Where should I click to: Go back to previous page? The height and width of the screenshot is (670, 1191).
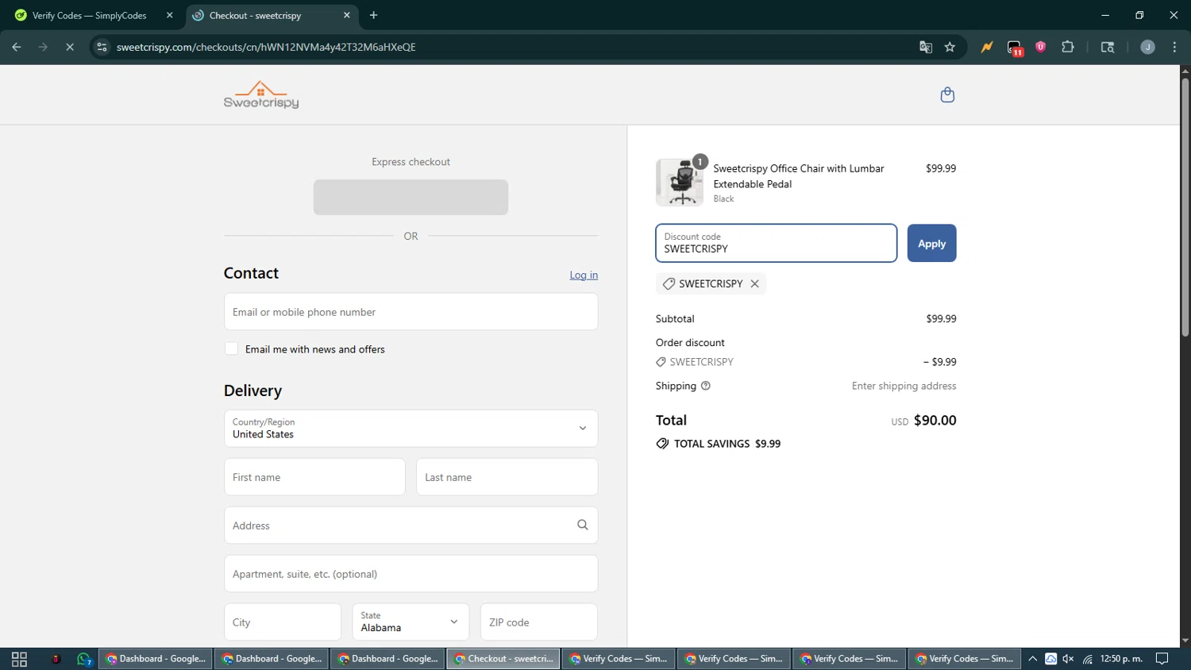click(x=17, y=47)
